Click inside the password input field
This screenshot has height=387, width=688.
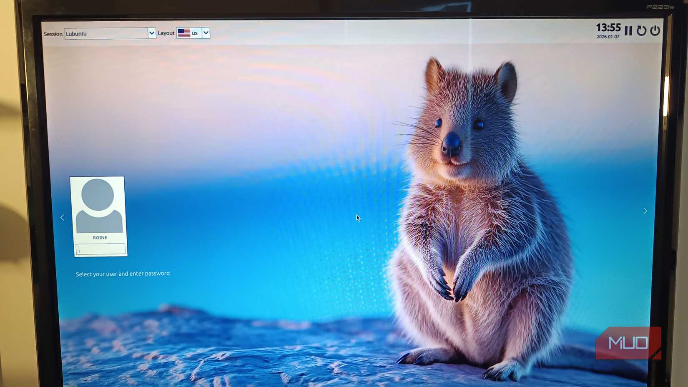pyautogui.click(x=100, y=249)
